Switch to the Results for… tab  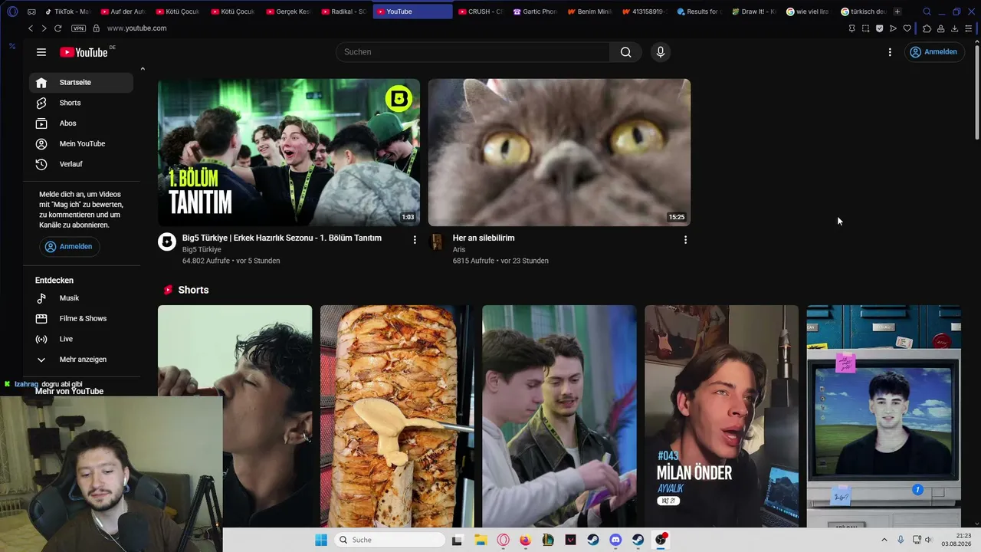point(699,11)
